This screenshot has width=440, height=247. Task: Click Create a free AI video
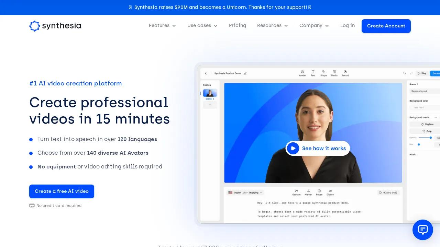click(x=62, y=191)
